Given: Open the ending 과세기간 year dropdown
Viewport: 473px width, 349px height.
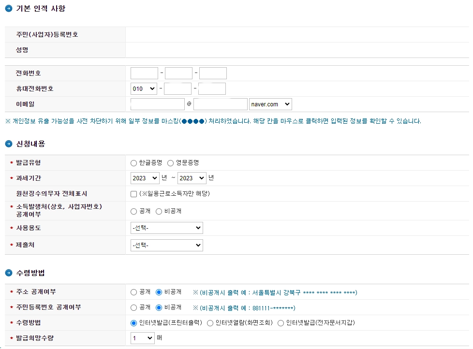Looking at the screenshot, I should tap(192, 178).
